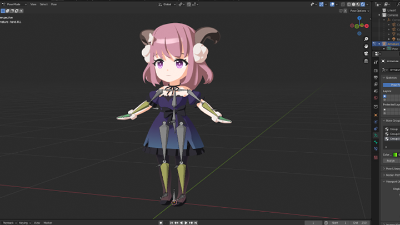The width and height of the screenshot is (400, 225).
Task: Toggle the snap magnet button
Action: (x=189, y=4)
